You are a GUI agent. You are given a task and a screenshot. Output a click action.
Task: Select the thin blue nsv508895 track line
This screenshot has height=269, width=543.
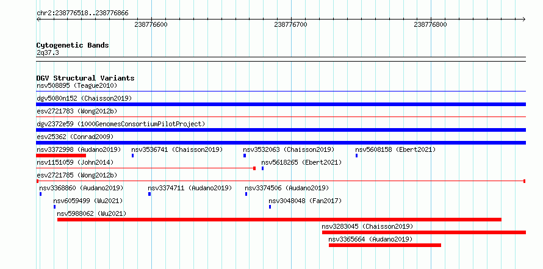click(x=281, y=91)
